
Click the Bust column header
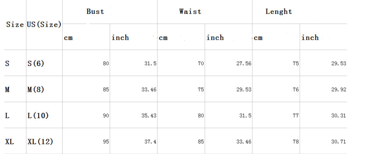pos(95,11)
